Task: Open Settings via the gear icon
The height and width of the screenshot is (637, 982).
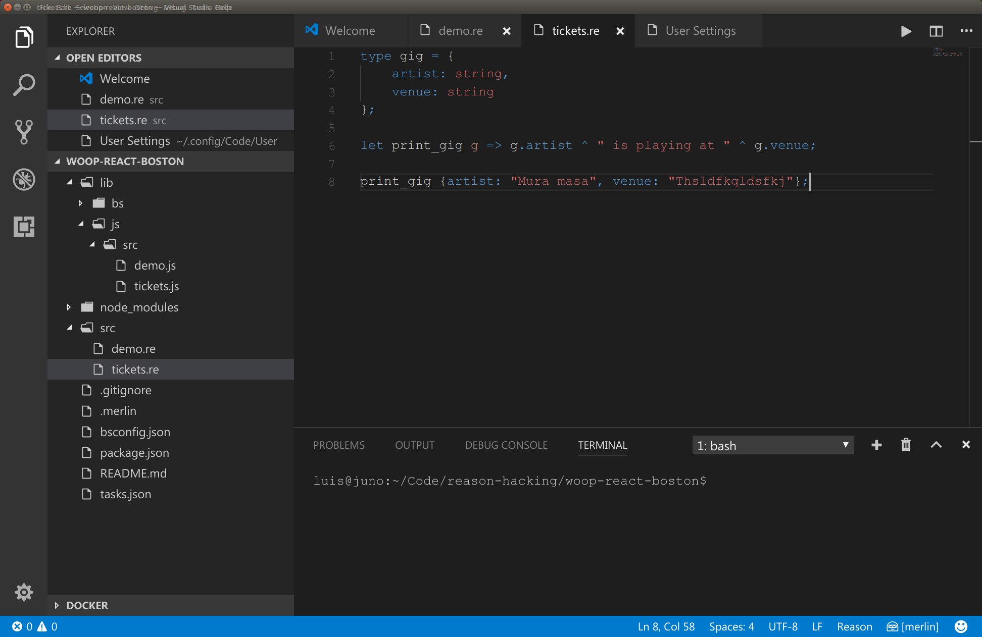Action: [24, 592]
